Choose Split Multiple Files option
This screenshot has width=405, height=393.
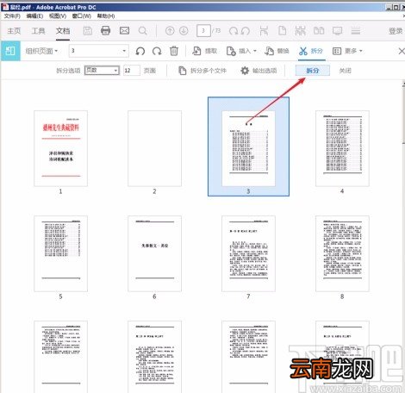202,71
